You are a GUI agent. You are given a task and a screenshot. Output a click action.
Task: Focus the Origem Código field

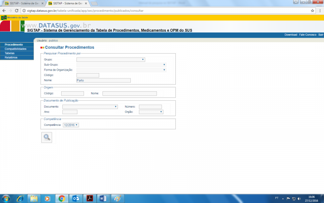(x=72, y=93)
